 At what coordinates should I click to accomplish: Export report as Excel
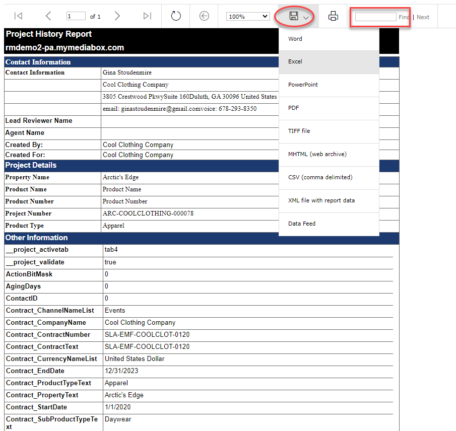(x=329, y=62)
